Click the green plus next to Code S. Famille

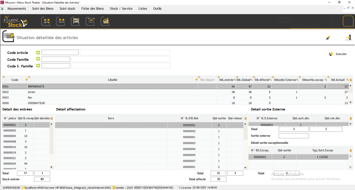(x=38, y=66)
